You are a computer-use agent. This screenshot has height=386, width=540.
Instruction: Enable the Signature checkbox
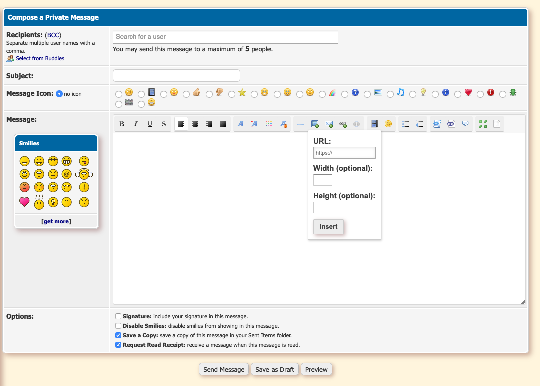click(x=118, y=316)
